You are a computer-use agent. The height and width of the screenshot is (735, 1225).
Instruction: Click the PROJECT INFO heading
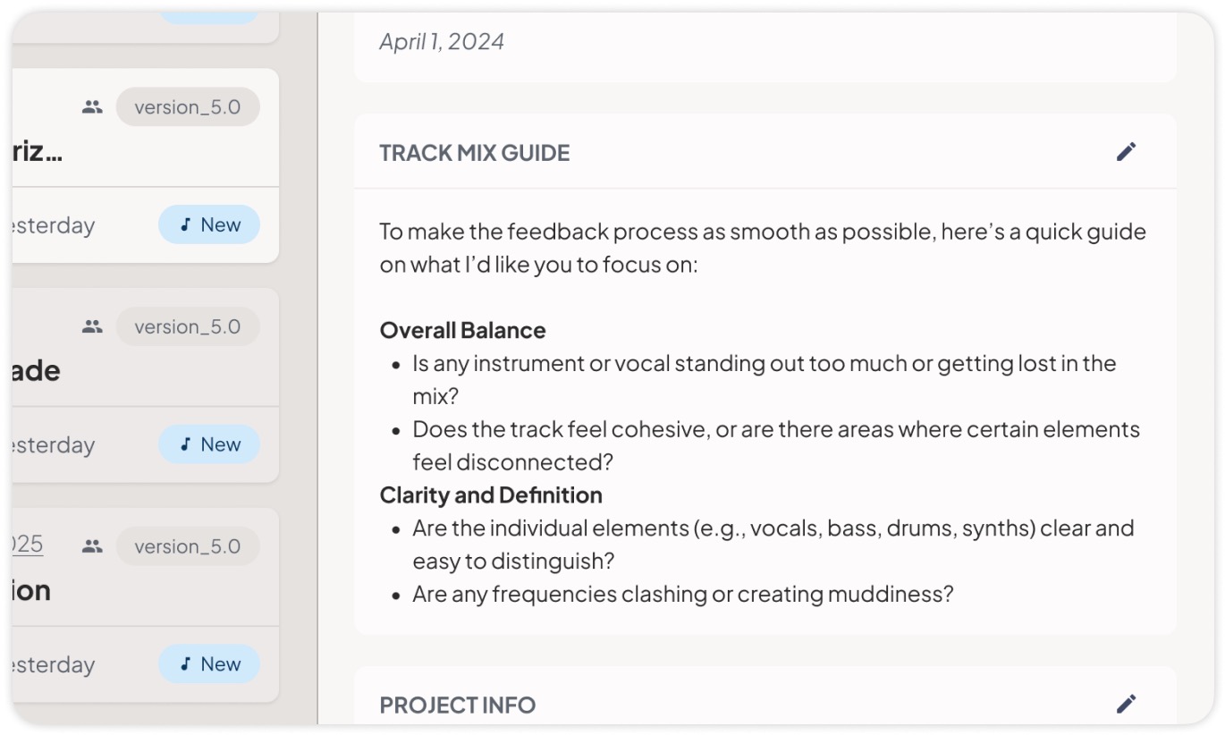click(458, 705)
